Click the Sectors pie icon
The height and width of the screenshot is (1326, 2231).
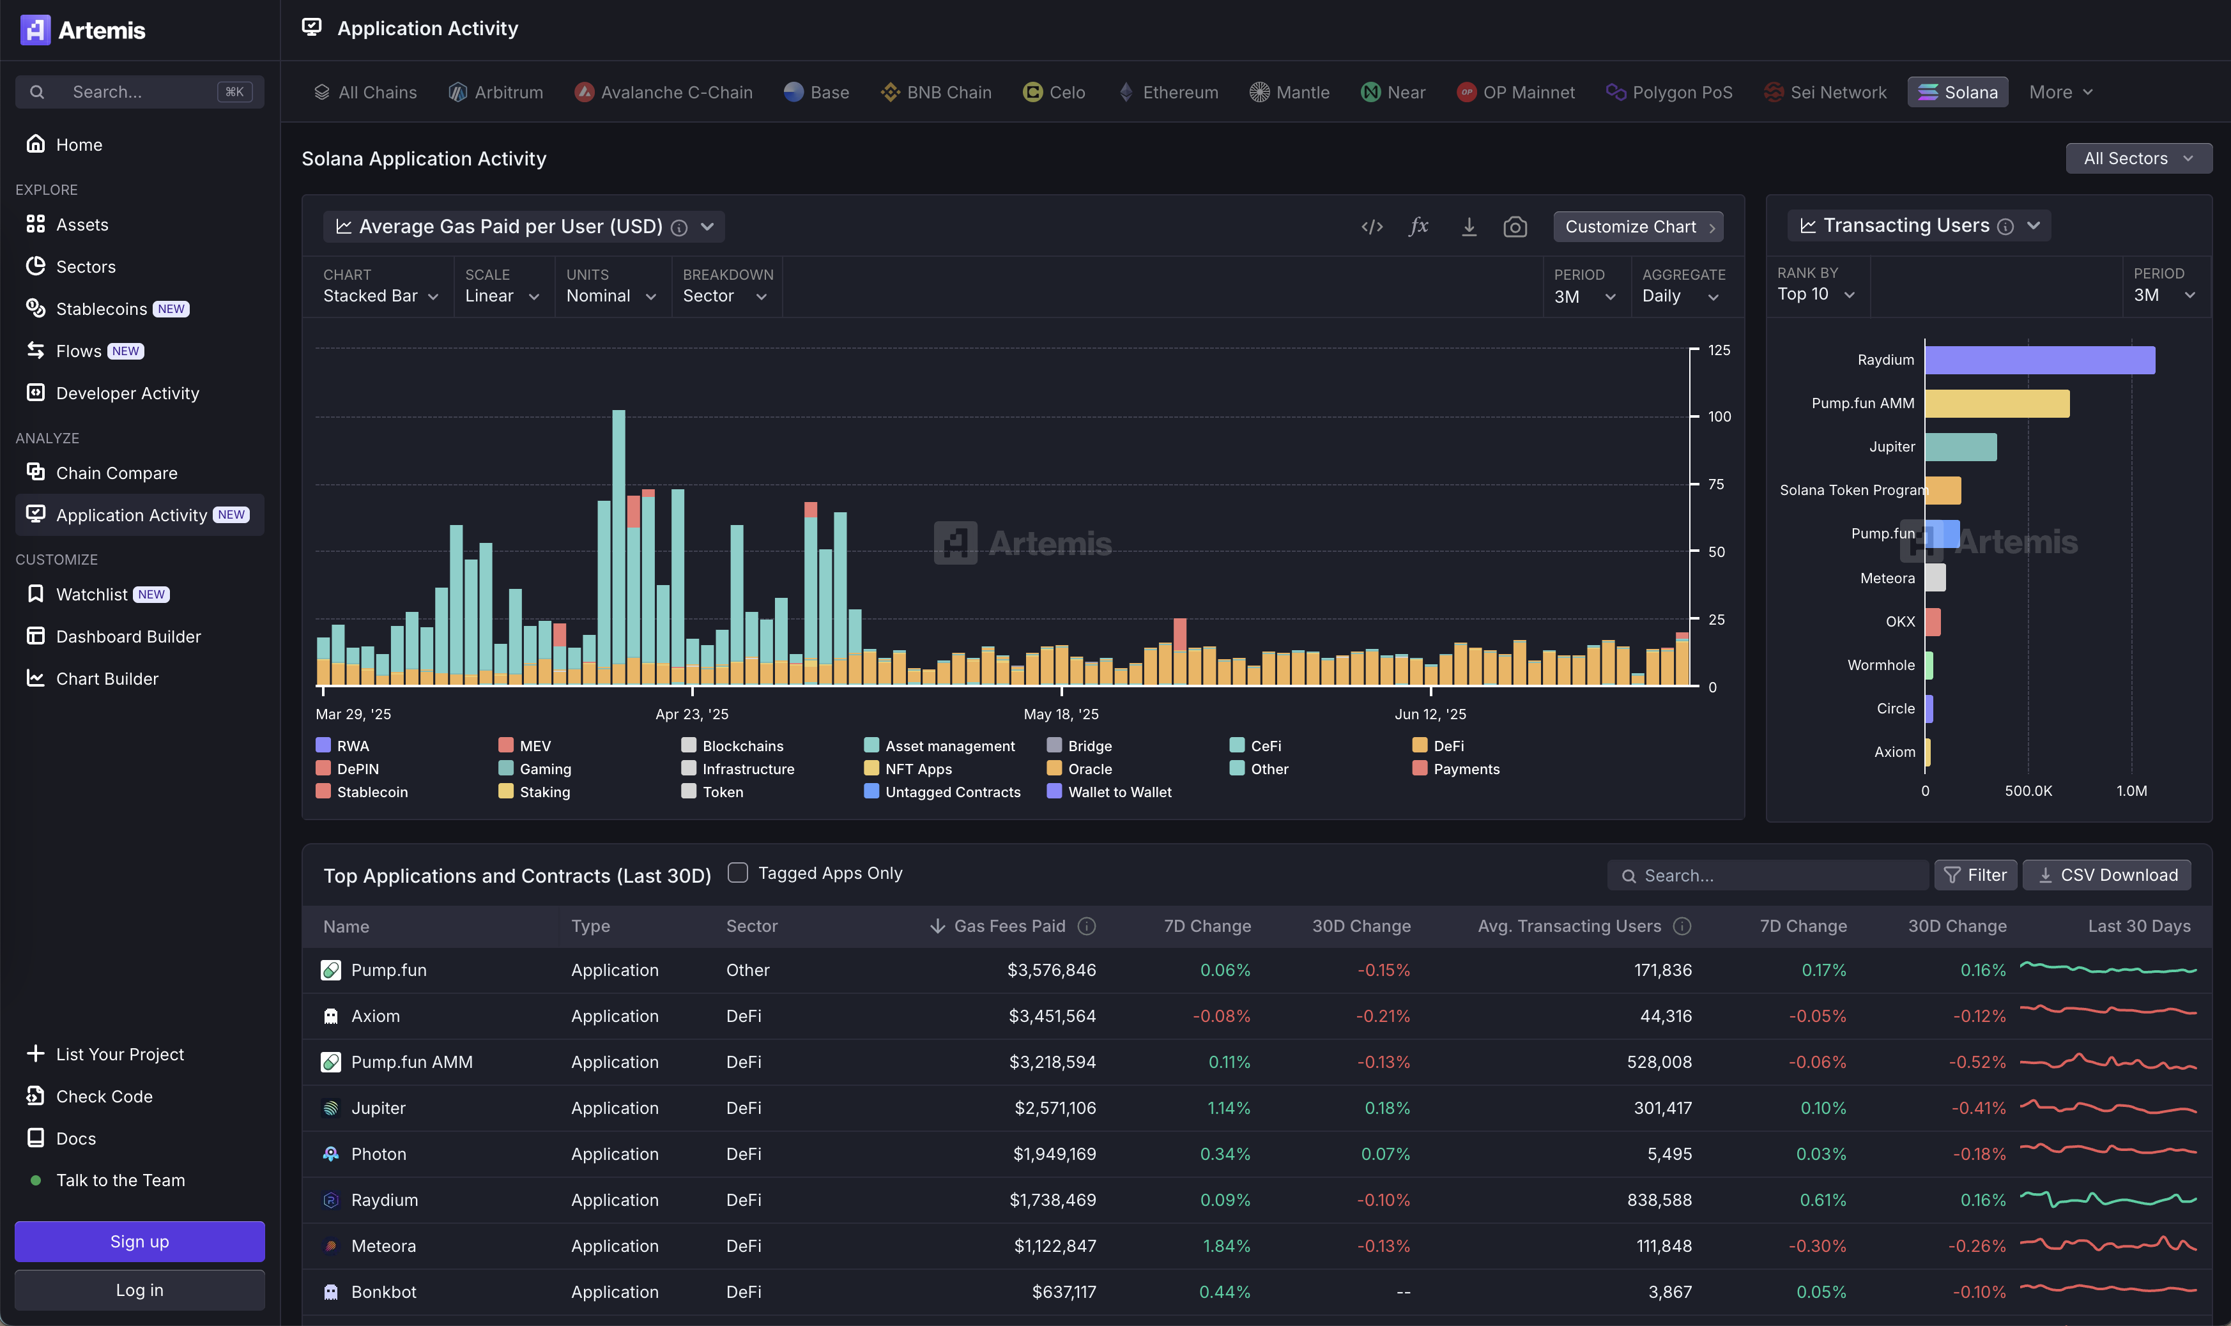coord(36,265)
